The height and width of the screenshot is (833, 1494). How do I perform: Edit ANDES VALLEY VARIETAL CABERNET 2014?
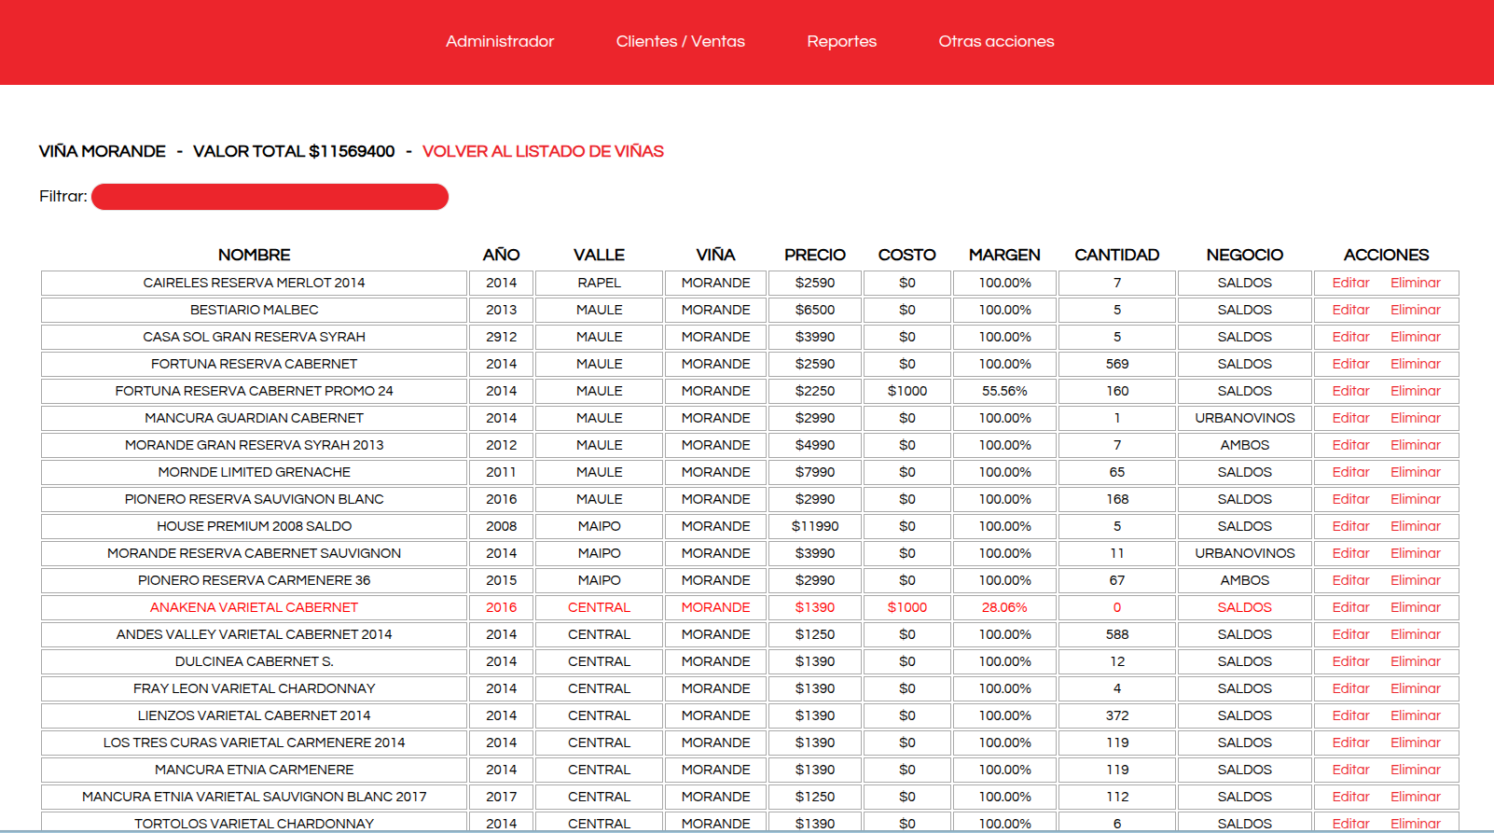(1350, 634)
